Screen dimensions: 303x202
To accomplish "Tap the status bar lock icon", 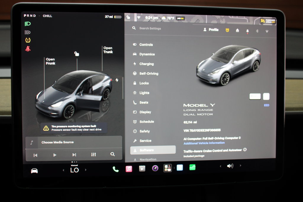I will coord(128,17).
